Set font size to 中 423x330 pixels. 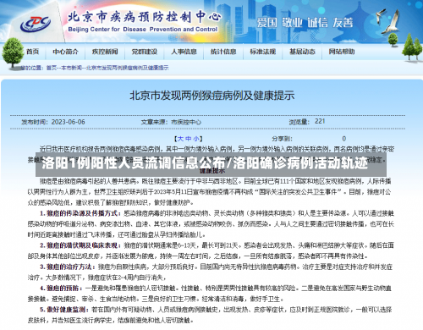[x=188, y=139]
